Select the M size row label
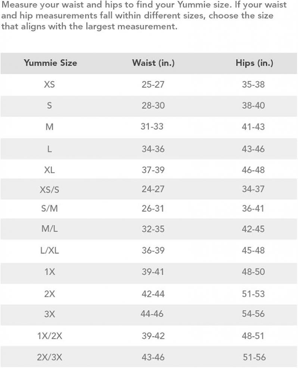 49,127
